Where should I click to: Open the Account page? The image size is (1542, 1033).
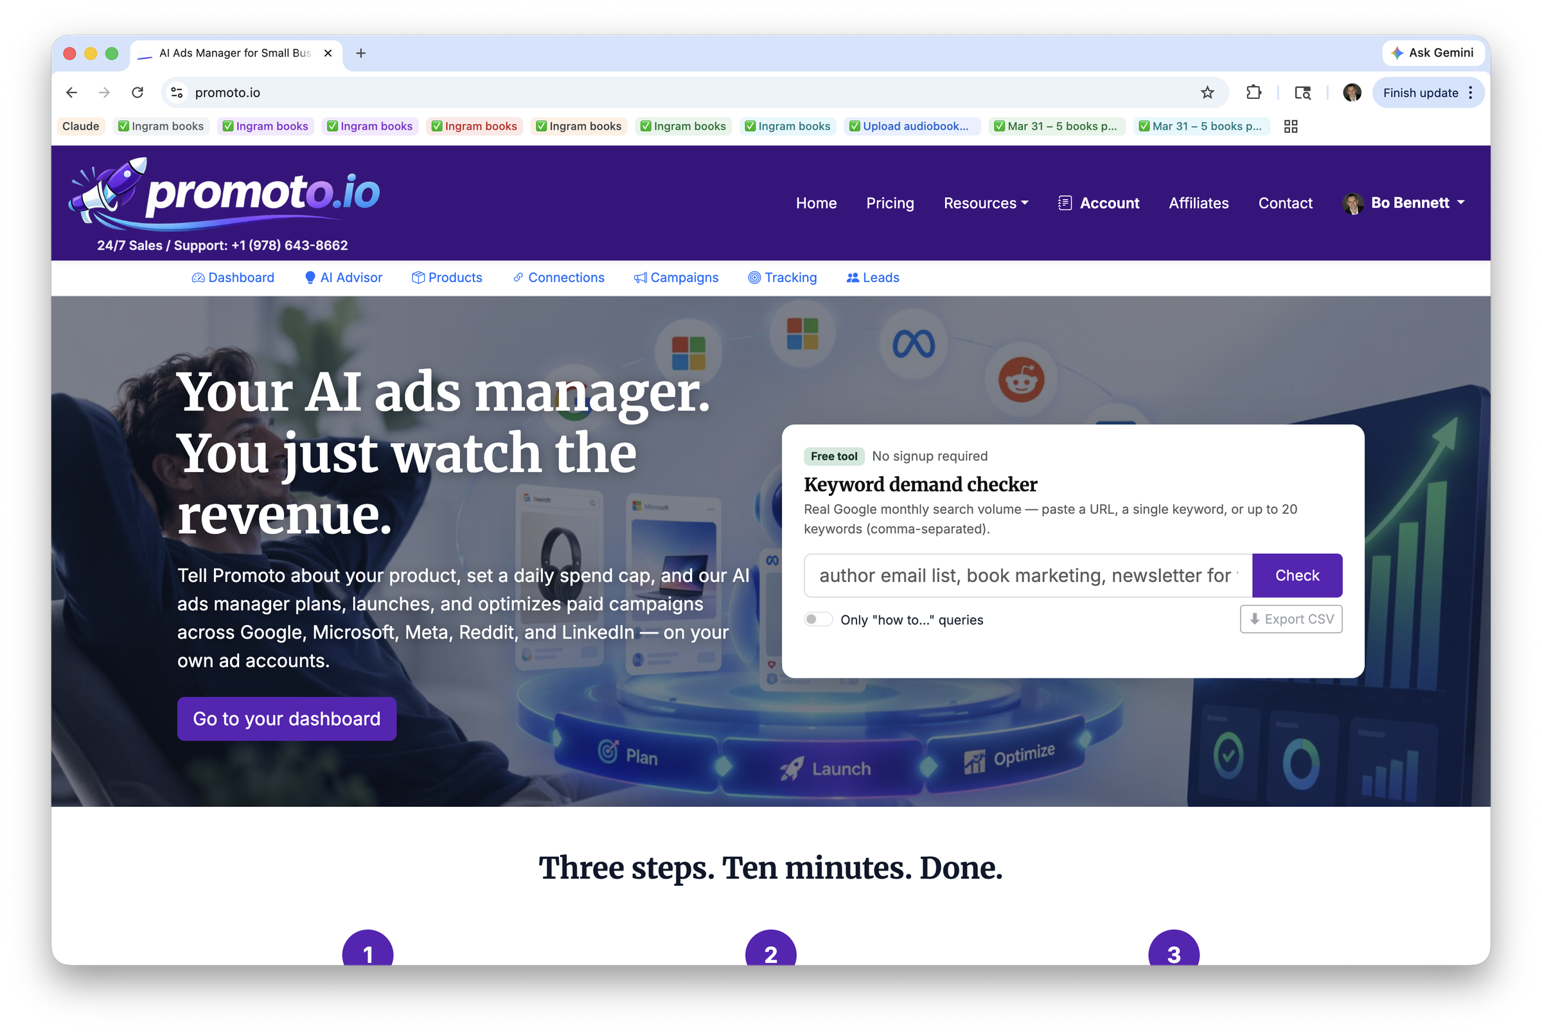point(1098,204)
